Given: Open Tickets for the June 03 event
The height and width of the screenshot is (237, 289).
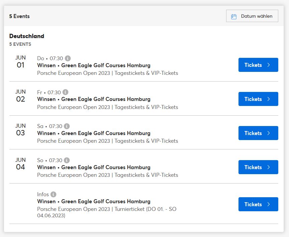Looking at the screenshot, I should click(x=258, y=133).
